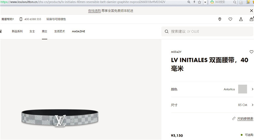Click the browser bookmark star icon
This screenshot has width=254, height=140.
coord(199,2)
